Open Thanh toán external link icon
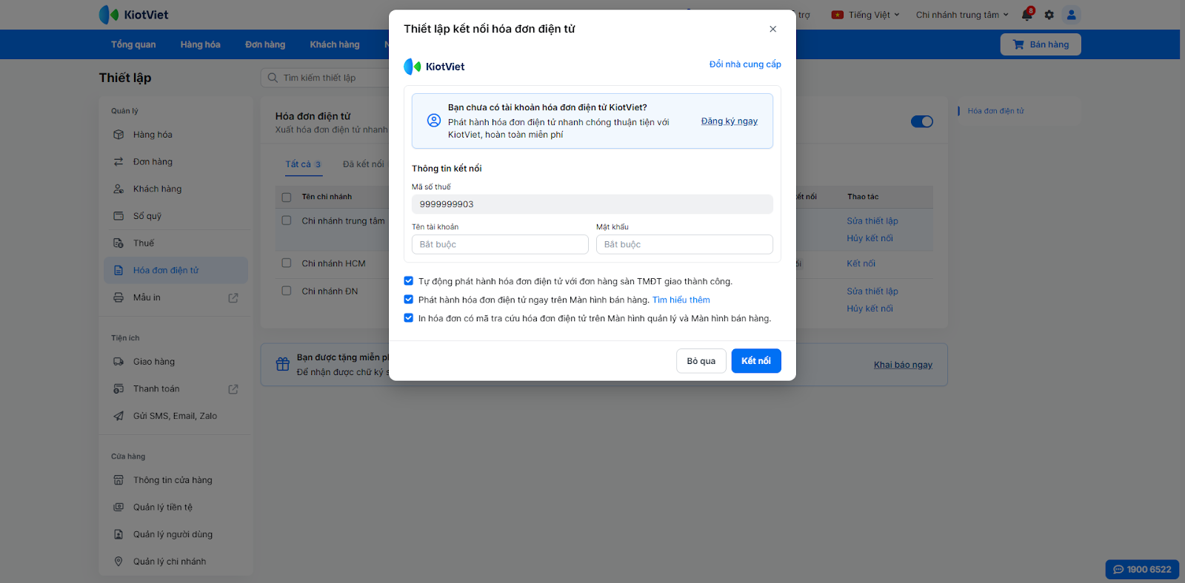Viewport: 1185px width, 583px height. click(x=233, y=389)
